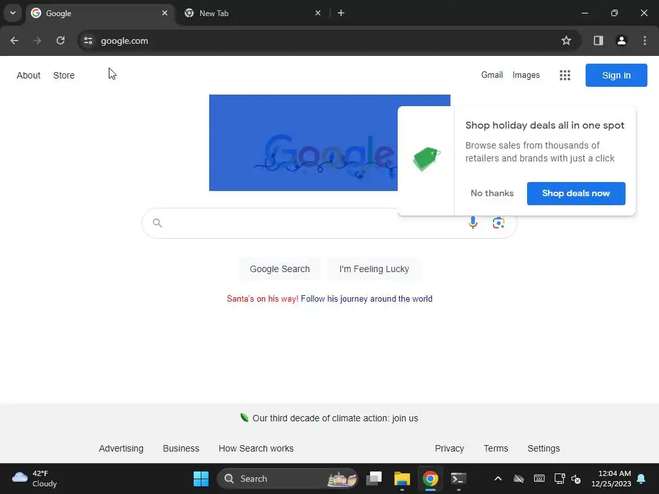Click the Windows taskbar Search box
Viewport: 659px width, 494px height.
[x=288, y=479]
